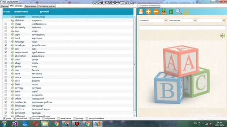The width and height of the screenshot is (227, 127).
Task: Expand the third empty dropdown on the right
Action: pos(224,20)
